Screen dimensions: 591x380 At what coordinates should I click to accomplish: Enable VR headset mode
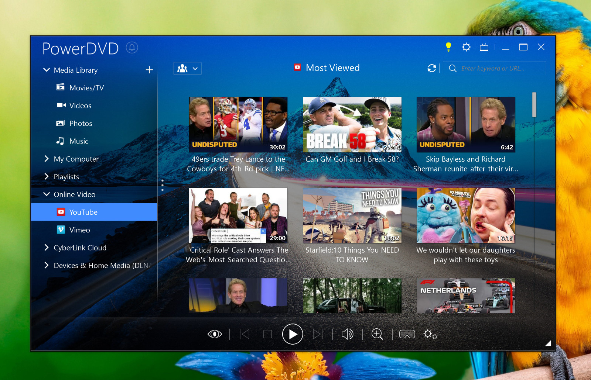pos(407,334)
